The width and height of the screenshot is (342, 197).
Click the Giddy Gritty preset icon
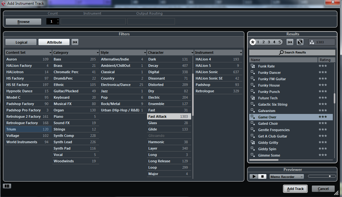[253, 142]
